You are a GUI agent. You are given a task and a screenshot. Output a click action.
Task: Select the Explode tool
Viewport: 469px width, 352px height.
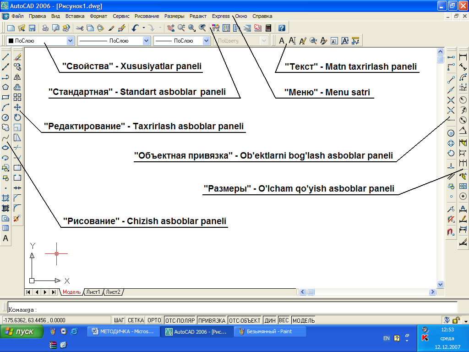17,218
